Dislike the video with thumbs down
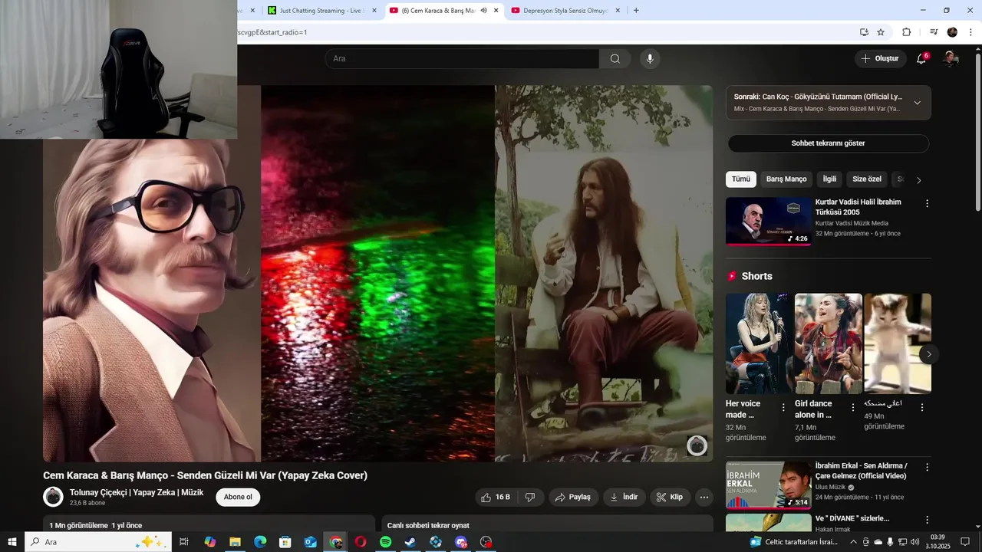 pos(530,498)
